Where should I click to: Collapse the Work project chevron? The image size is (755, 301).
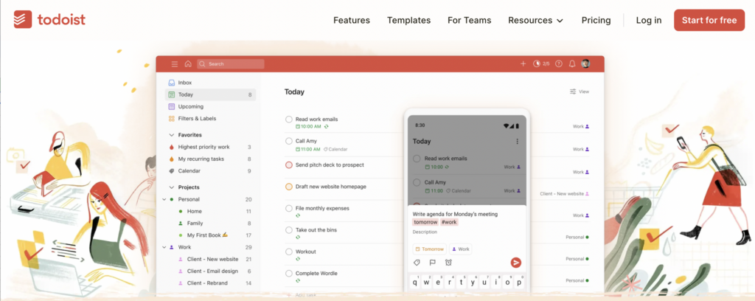(x=164, y=247)
